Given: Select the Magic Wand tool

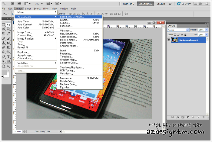Looking at the screenshot, I should pyautogui.click(x=8, y=29).
